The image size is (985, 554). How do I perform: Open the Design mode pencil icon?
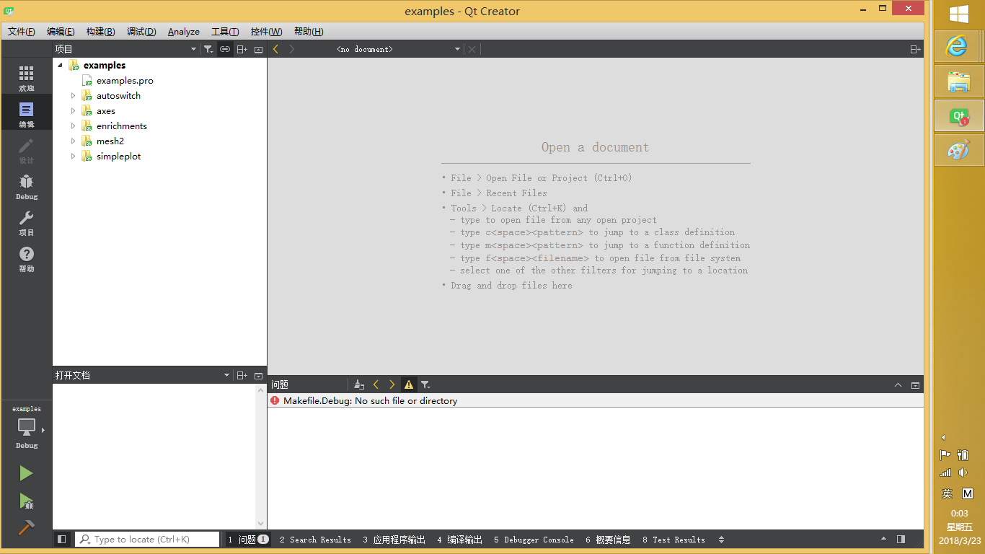pos(26,149)
